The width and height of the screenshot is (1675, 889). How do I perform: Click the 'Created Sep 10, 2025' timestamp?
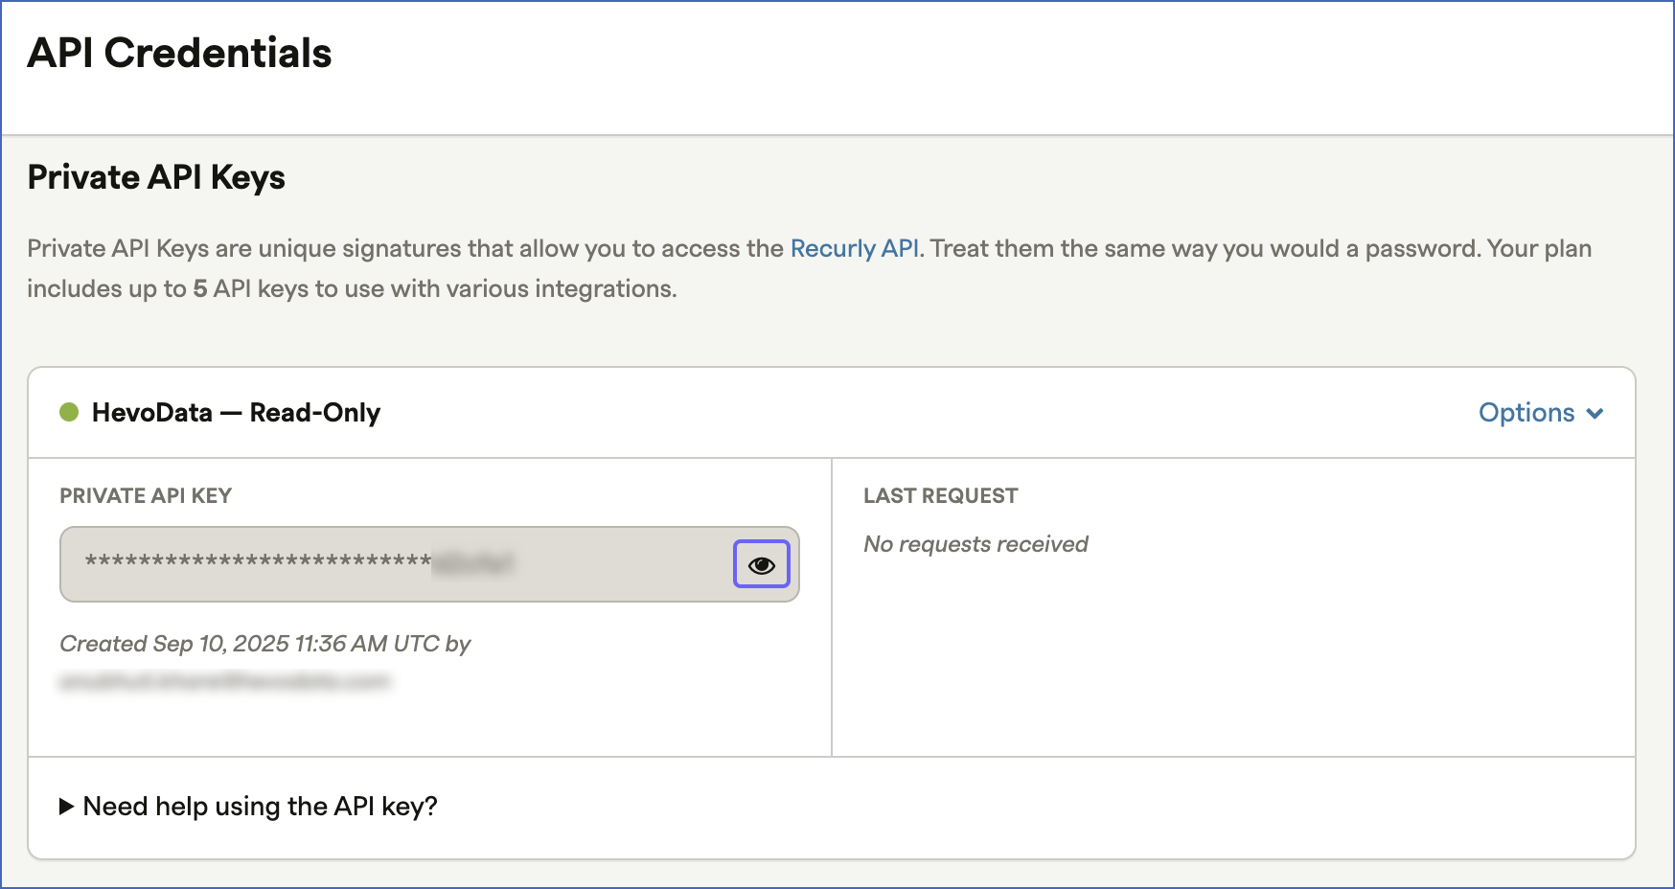point(265,644)
